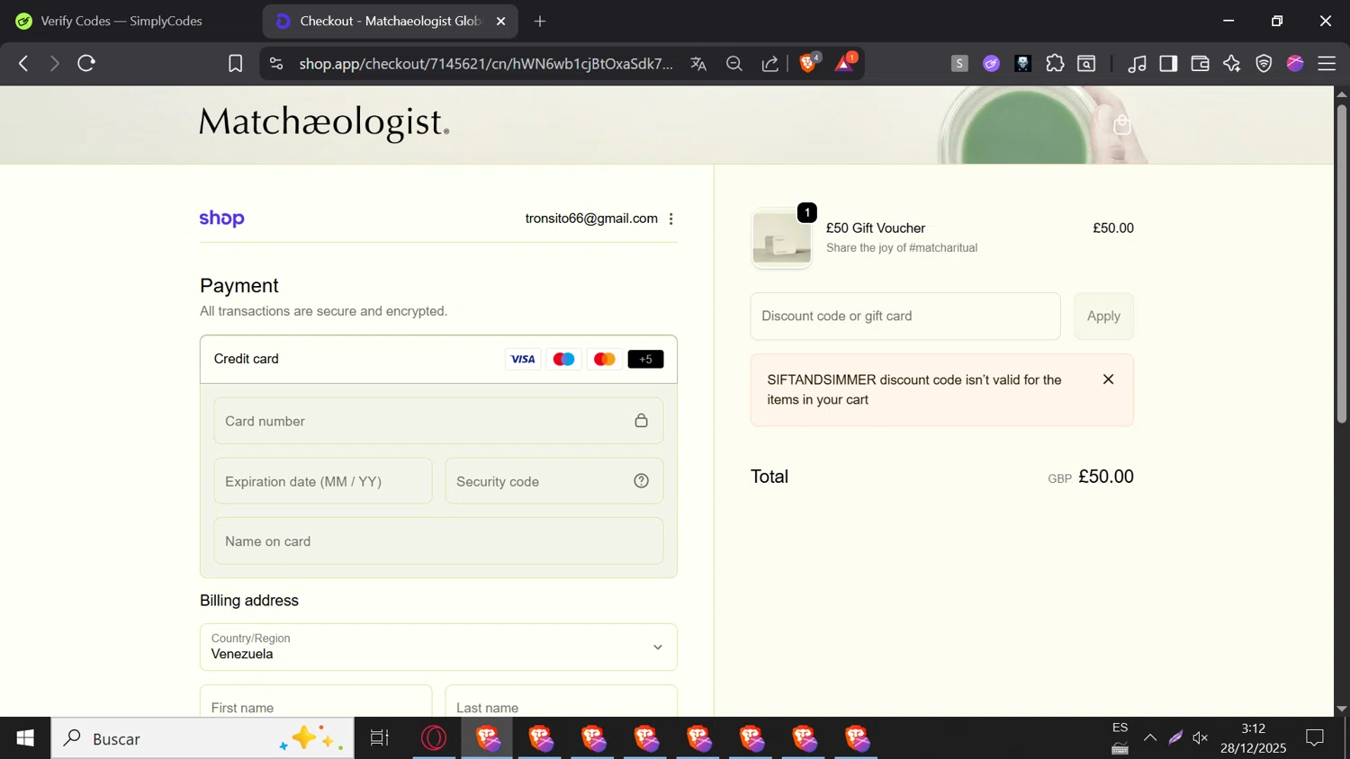
Task: Switch to Verify Codes SimplyCodes tab
Action: pos(121,21)
